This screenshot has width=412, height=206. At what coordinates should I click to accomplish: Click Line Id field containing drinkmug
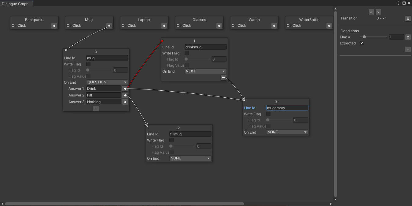205,47
